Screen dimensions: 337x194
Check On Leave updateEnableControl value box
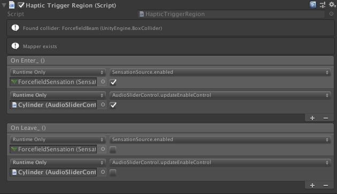[113, 173]
